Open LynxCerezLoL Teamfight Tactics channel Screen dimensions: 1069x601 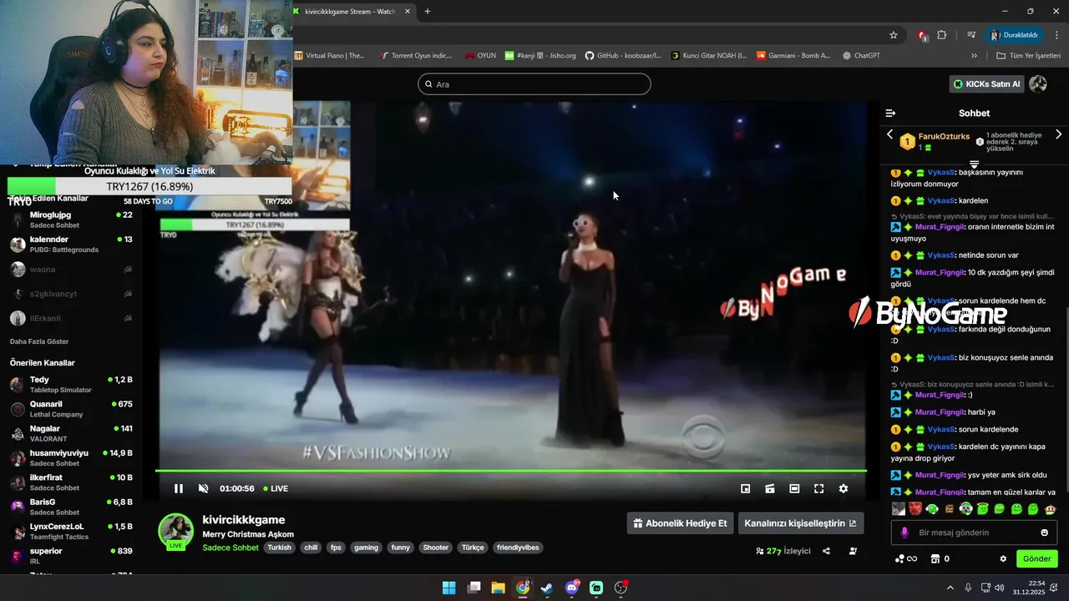[x=71, y=531]
